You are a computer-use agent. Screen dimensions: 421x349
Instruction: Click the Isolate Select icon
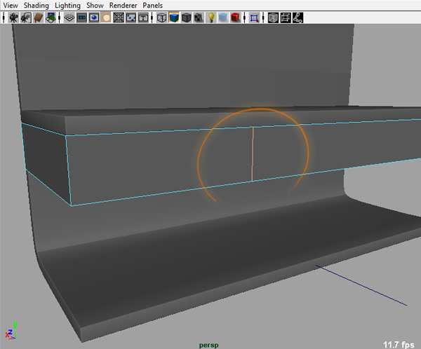coord(254,18)
